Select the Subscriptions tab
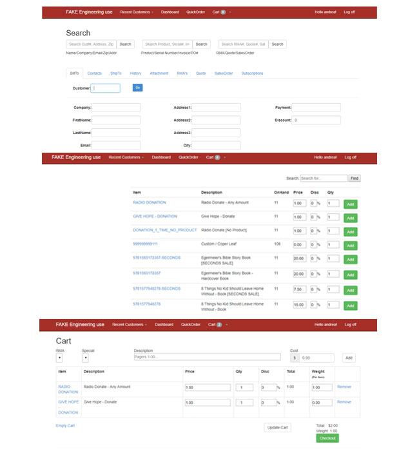 (252, 73)
